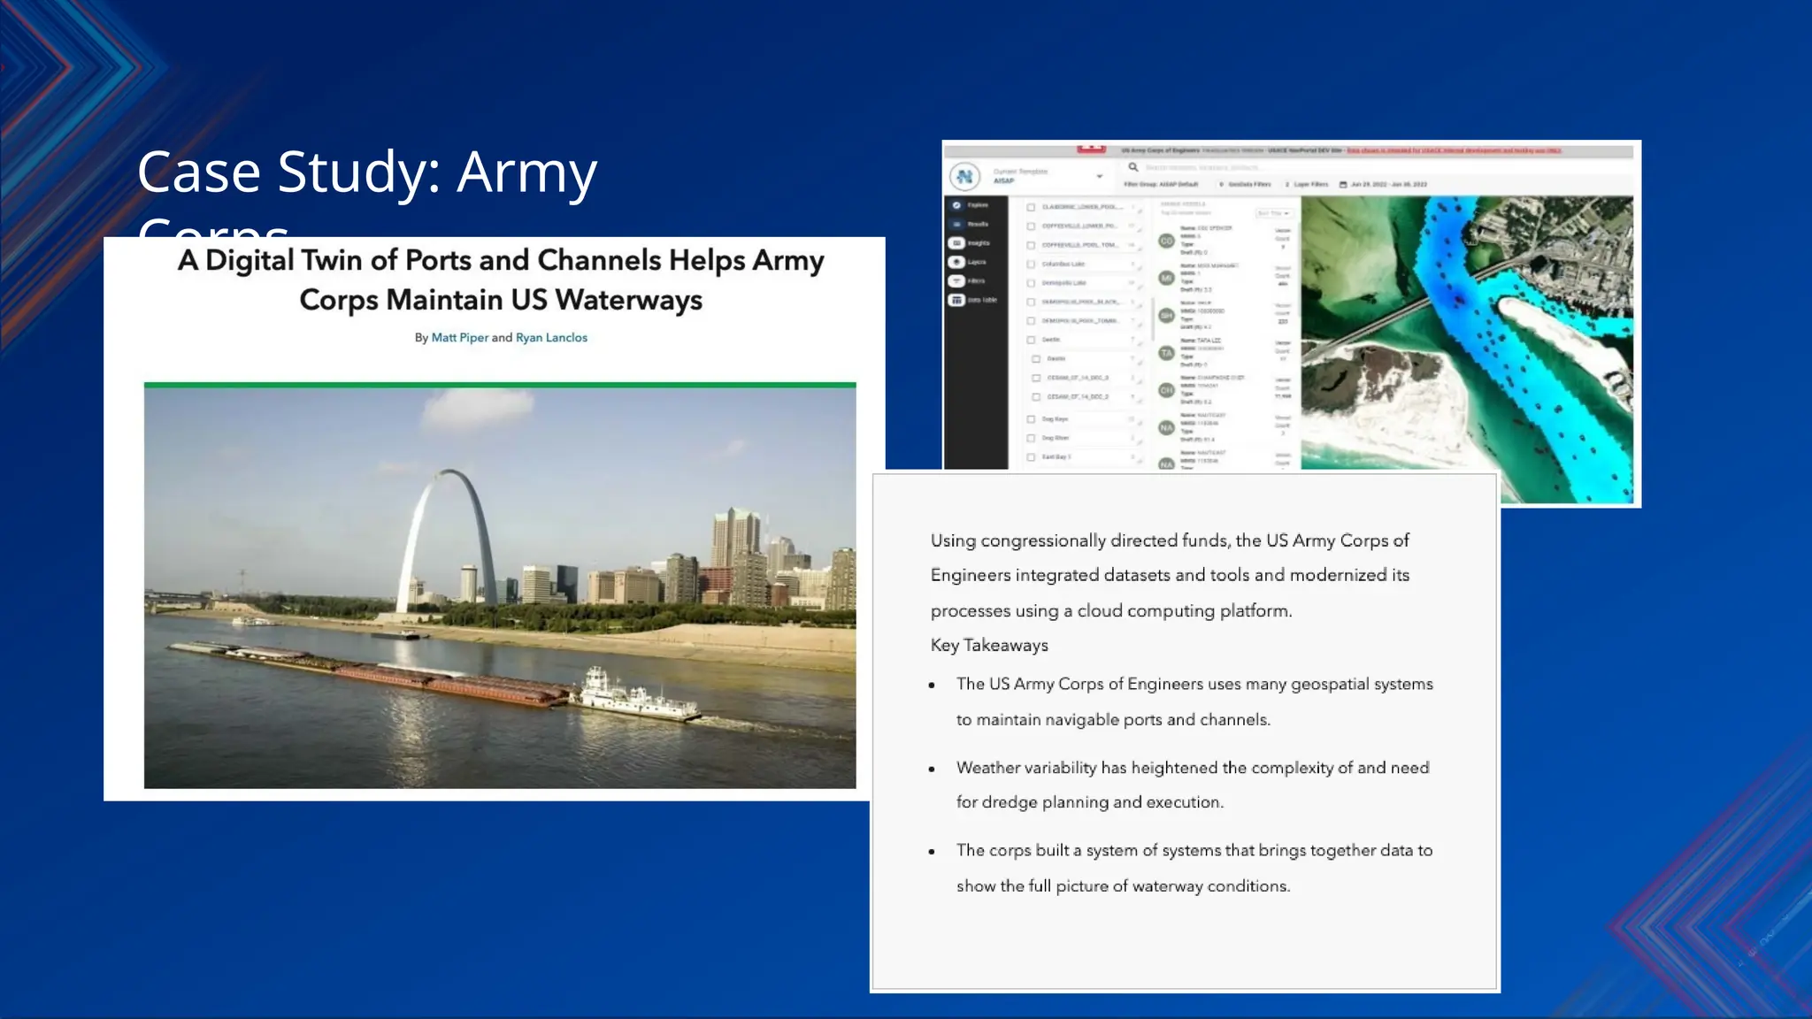The image size is (1812, 1019).
Task: Click the pencil icon on CESAM_CF_14_DCC_3 row
Action: [x=1140, y=382]
